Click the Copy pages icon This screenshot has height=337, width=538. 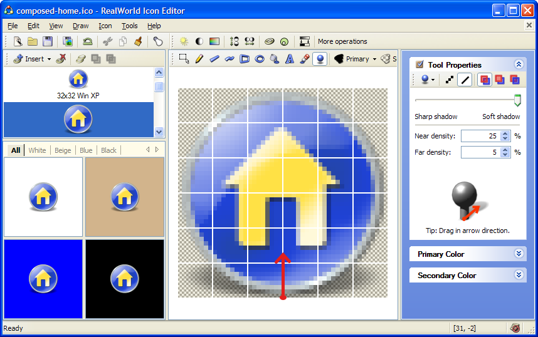click(x=123, y=41)
